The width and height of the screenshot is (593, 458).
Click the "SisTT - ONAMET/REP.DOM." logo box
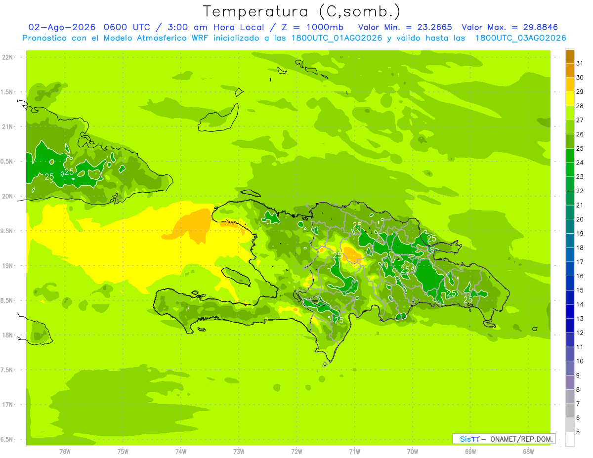coord(504,439)
